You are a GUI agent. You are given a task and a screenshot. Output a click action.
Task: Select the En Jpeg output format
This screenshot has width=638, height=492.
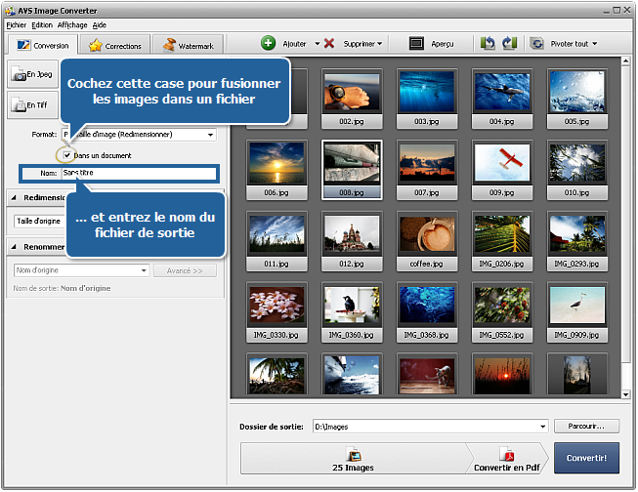click(x=31, y=74)
